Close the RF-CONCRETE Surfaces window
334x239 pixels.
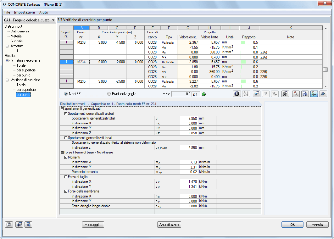tap(324, 3)
